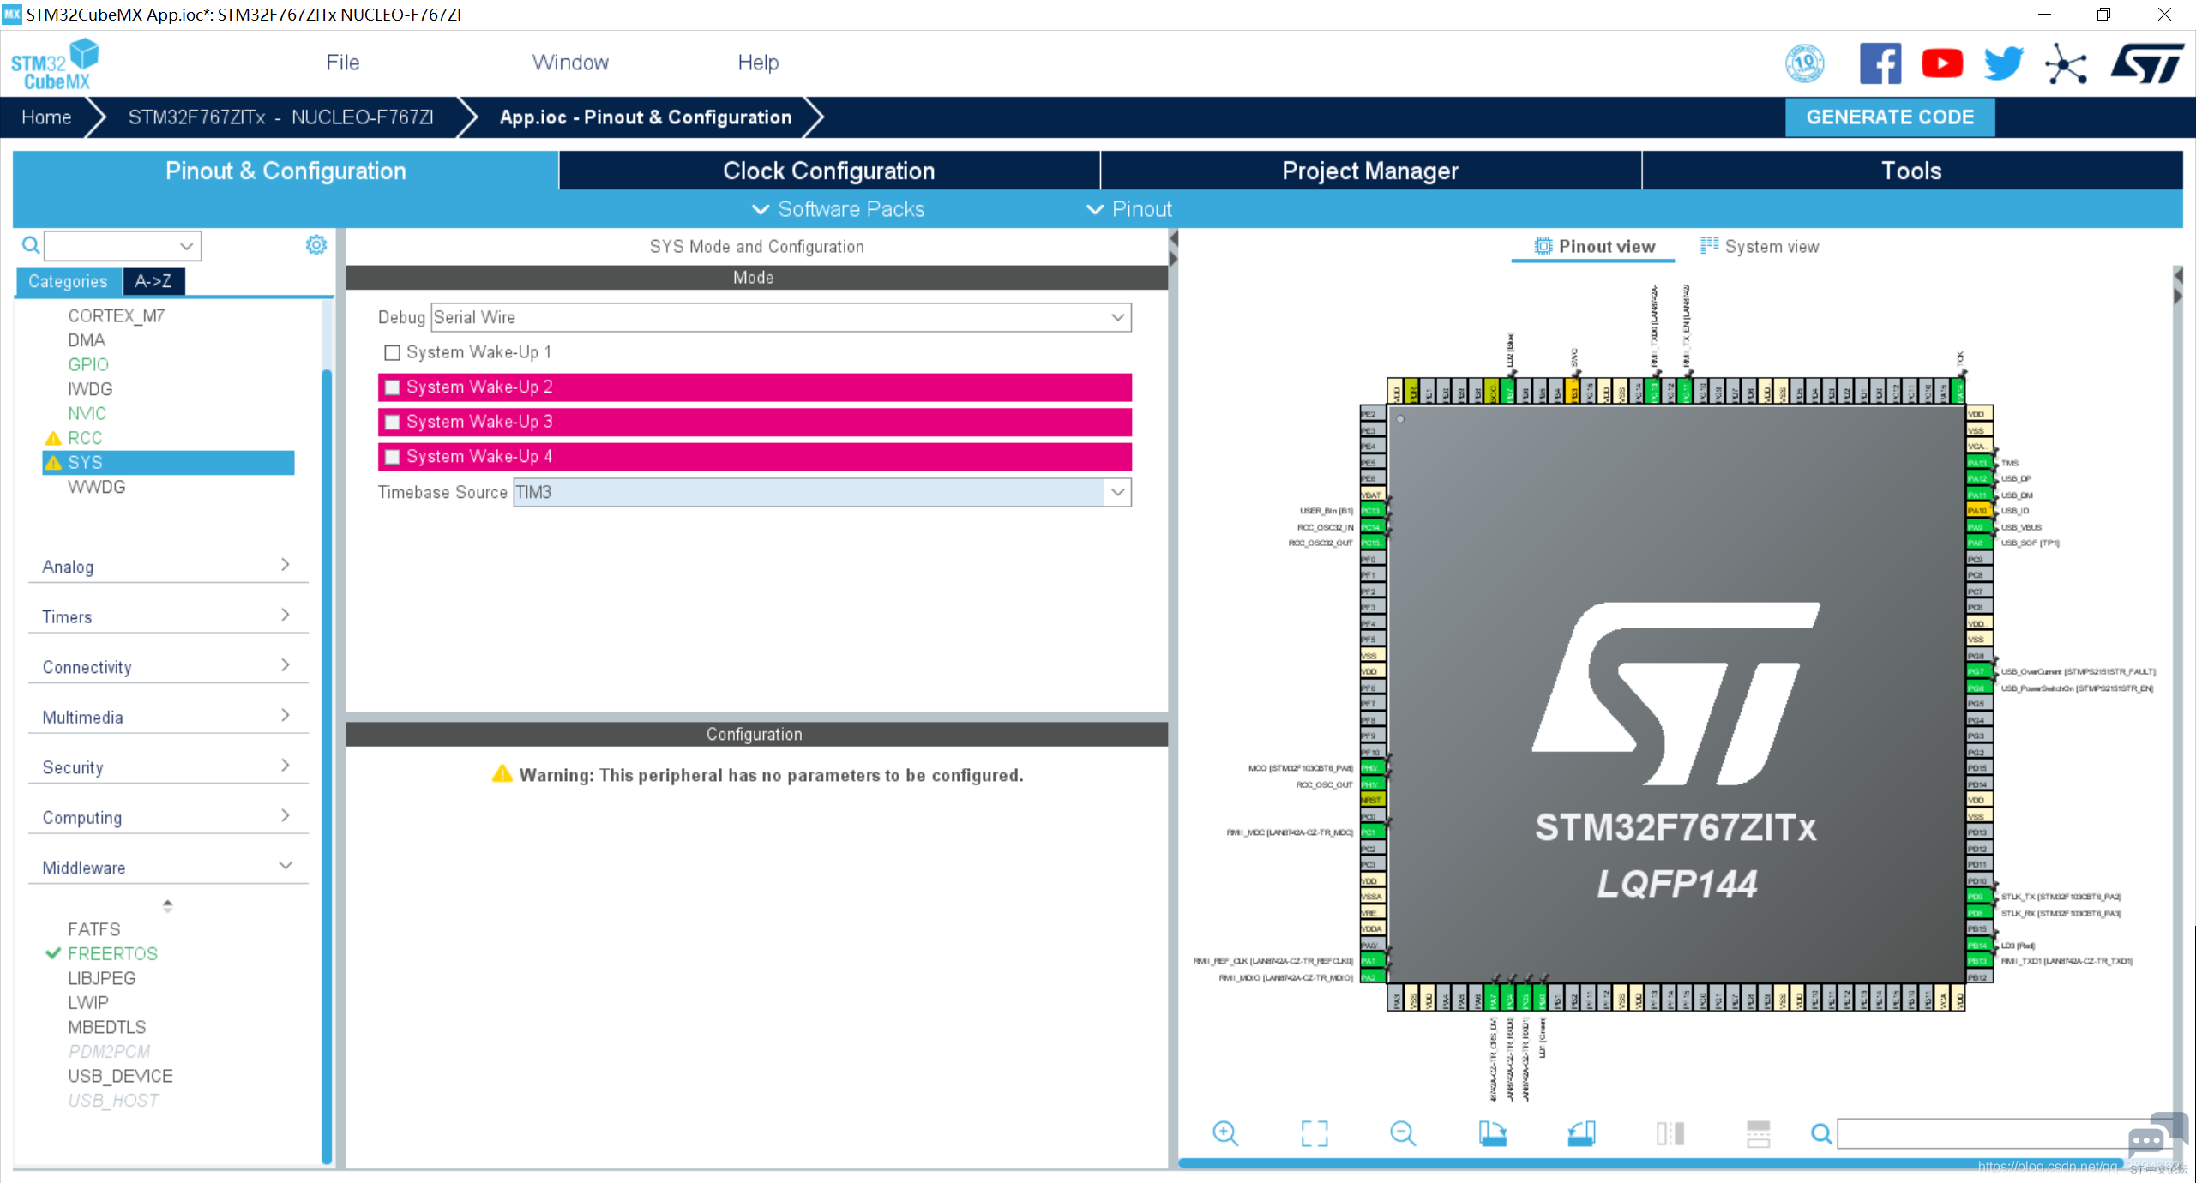Open the 10-year anniversary badge icon
Viewport: 2196px width, 1183px height.
click(x=1804, y=63)
